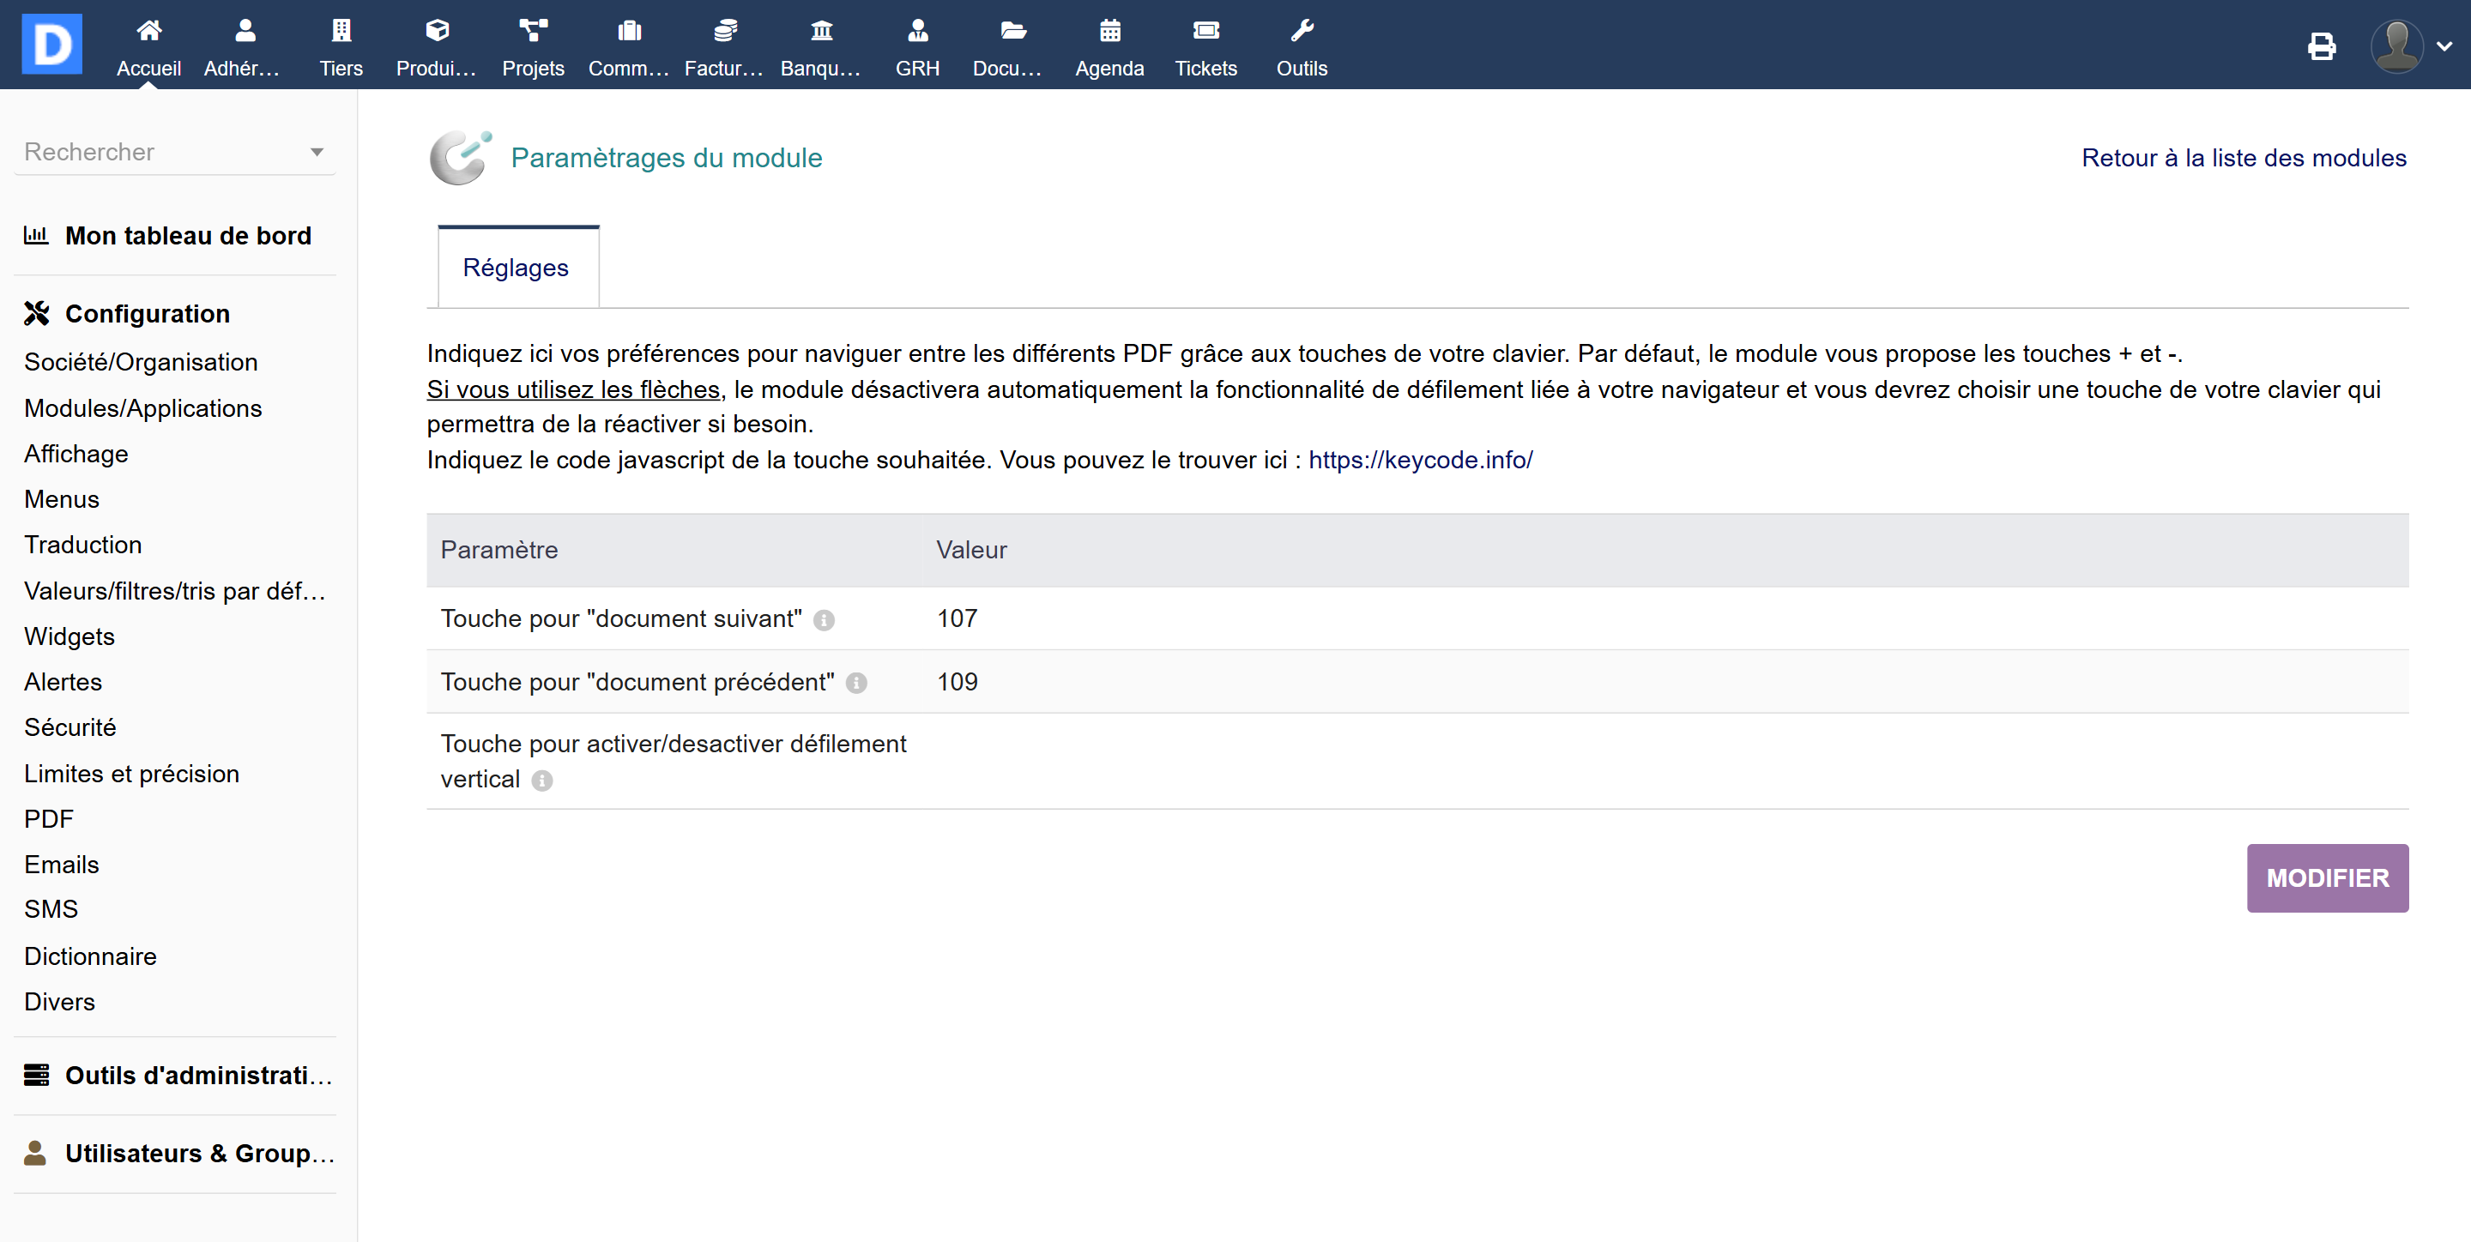Expand Outils d'administration section
This screenshot has height=1242, width=2471.
197,1075
